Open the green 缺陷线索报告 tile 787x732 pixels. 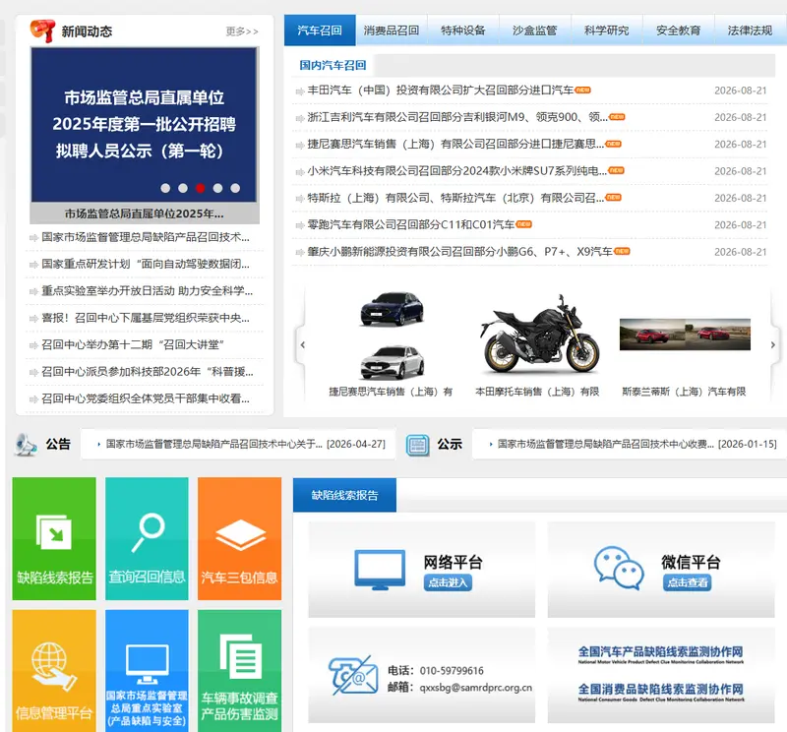pos(54,539)
